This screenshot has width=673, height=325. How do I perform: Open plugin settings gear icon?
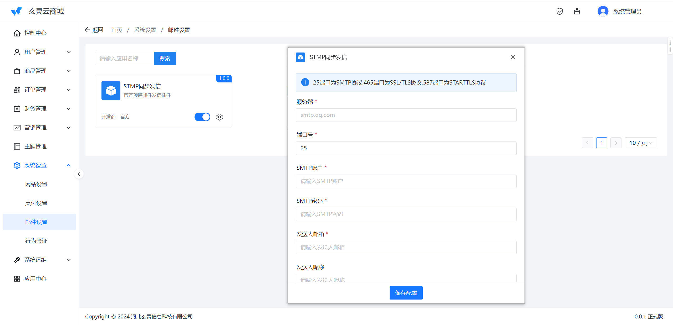point(220,117)
